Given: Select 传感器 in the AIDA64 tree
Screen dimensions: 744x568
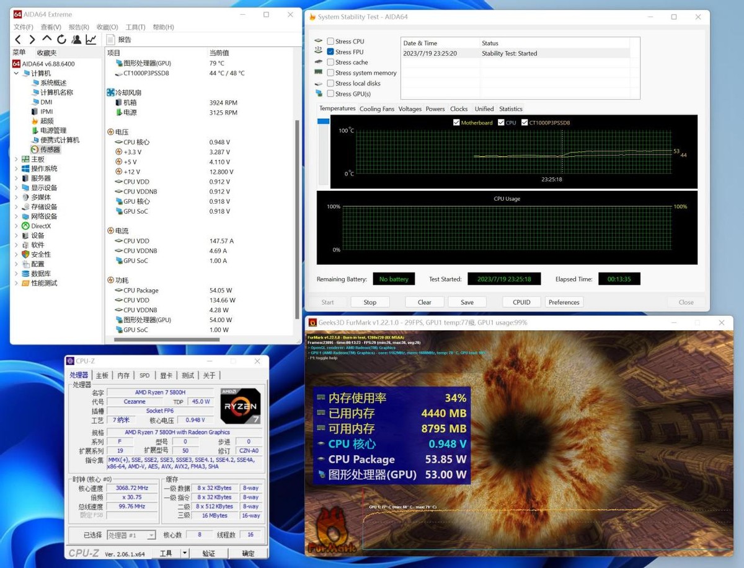Looking at the screenshot, I should (x=50, y=150).
